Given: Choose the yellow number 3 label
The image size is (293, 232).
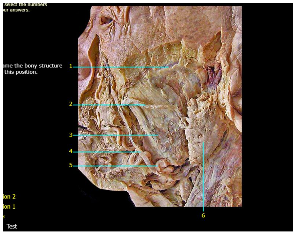Looking at the screenshot, I should tap(71, 135).
